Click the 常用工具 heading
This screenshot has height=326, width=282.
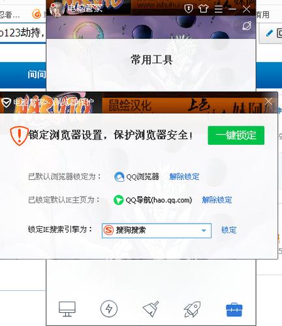[151, 59]
